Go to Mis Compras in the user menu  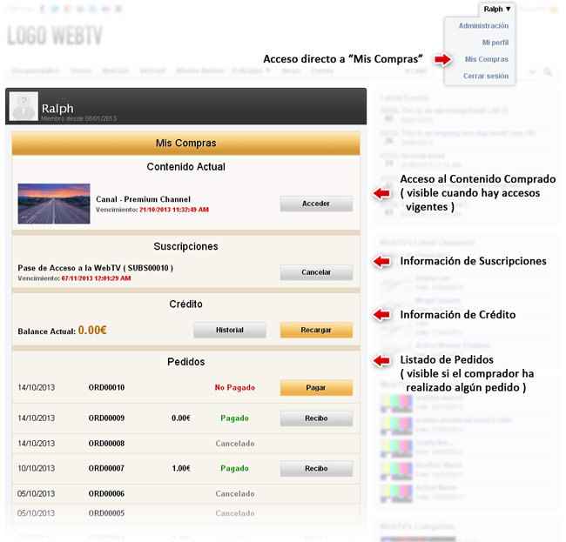[x=486, y=59]
